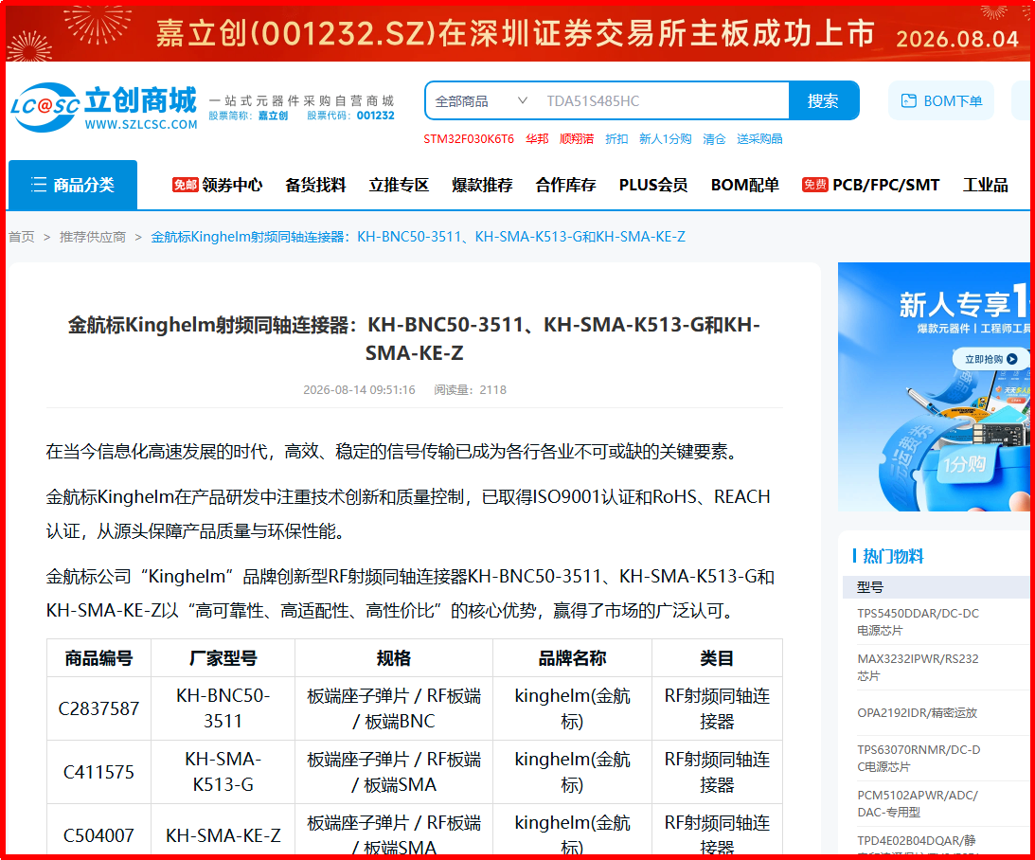Click the 免费 badge before PCB/FPC/SMT
1035x860 pixels.
815,185
